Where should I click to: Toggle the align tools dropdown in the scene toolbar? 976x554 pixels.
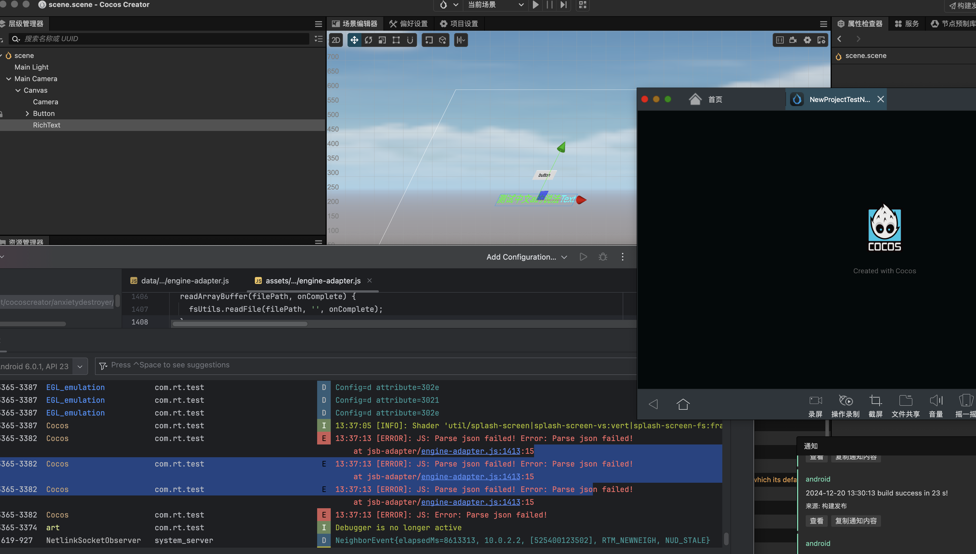tap(461, 40)
